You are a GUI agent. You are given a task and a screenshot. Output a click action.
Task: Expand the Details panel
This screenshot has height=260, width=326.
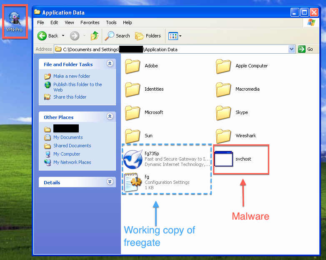tap(110, 182)
